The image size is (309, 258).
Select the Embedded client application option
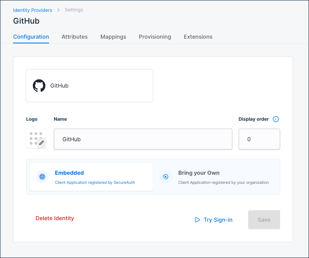(91, 177)
